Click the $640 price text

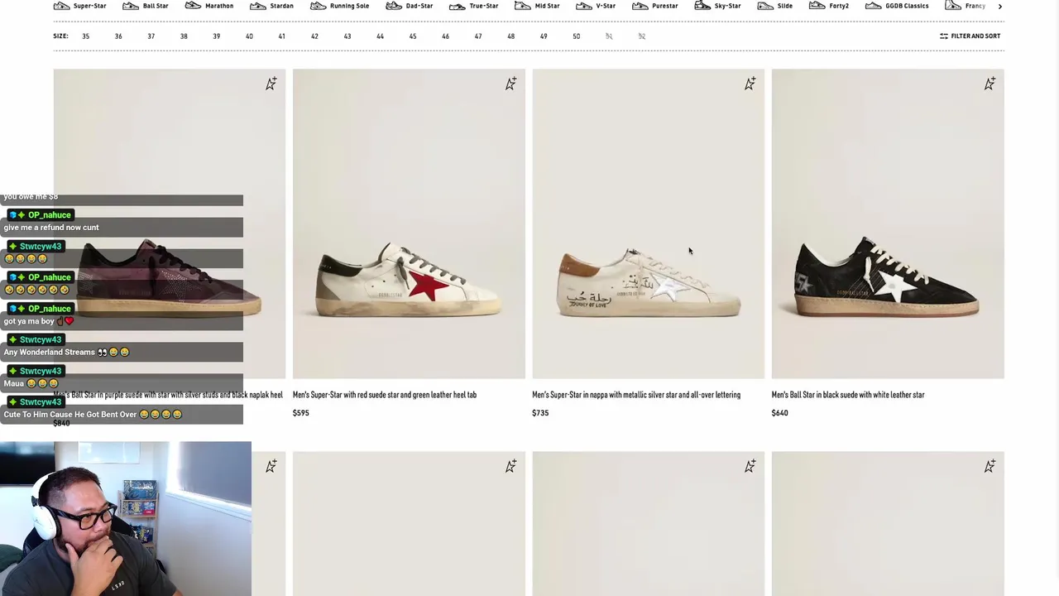[779, 413]
